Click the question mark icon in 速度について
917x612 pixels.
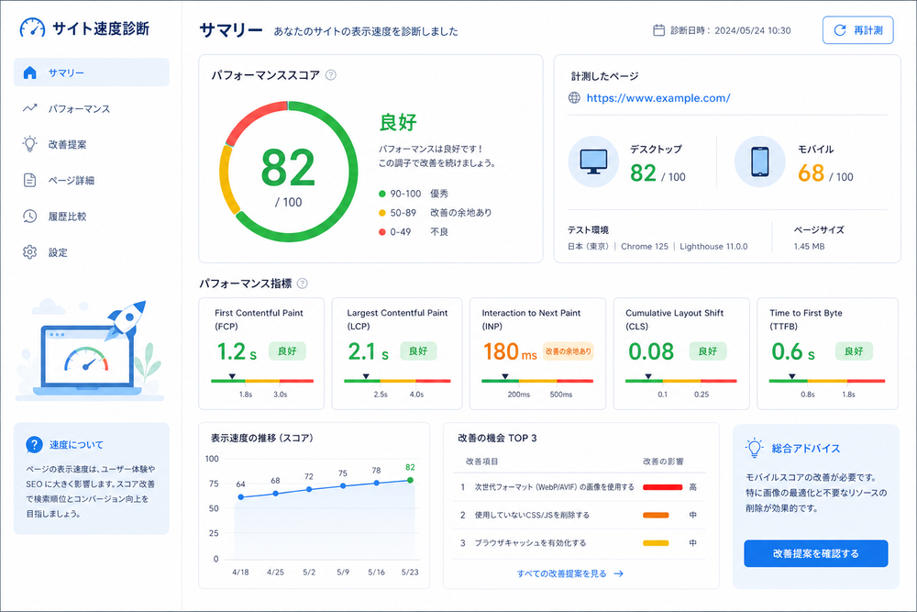coord(35,445)
